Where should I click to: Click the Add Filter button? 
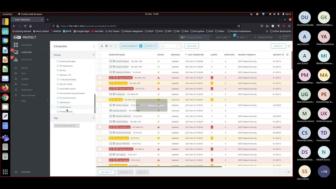192,46
